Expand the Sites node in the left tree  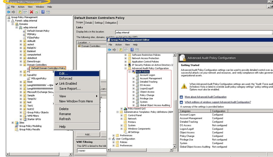13,123
